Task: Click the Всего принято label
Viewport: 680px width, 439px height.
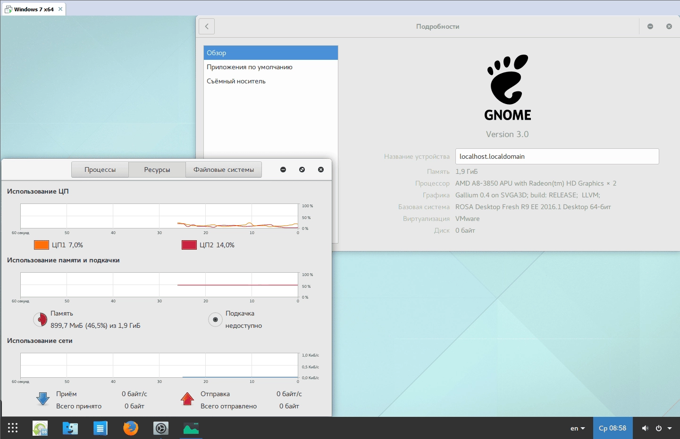Action: coord(79,406)
